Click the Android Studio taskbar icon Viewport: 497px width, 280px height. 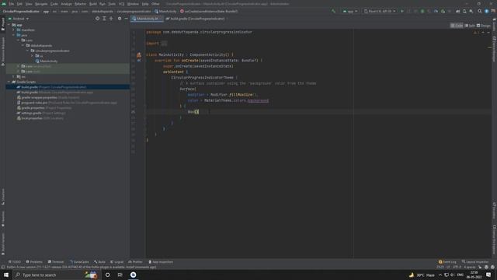tap(133, 275)
